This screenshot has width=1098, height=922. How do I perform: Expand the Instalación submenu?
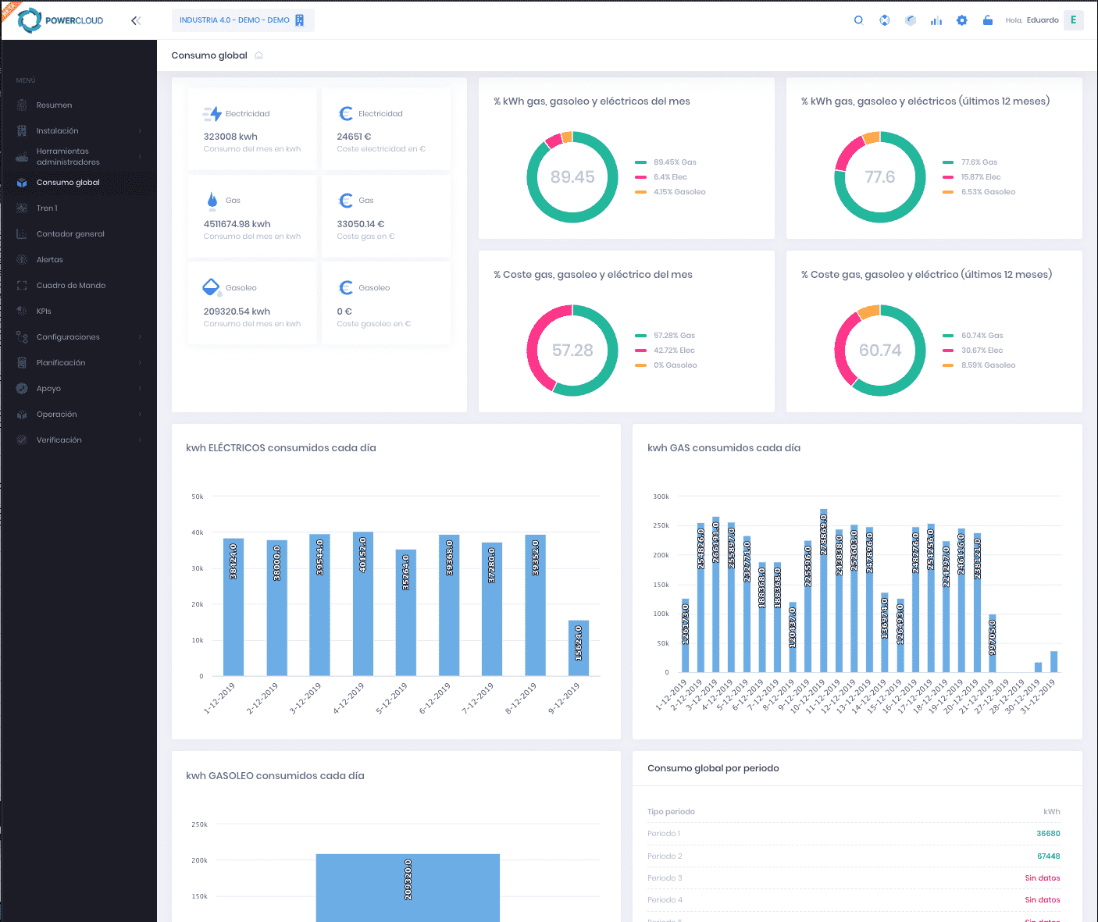click(78, 131)
